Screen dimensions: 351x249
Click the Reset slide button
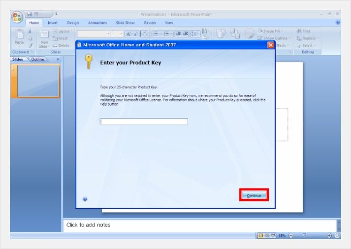point(60,38)
